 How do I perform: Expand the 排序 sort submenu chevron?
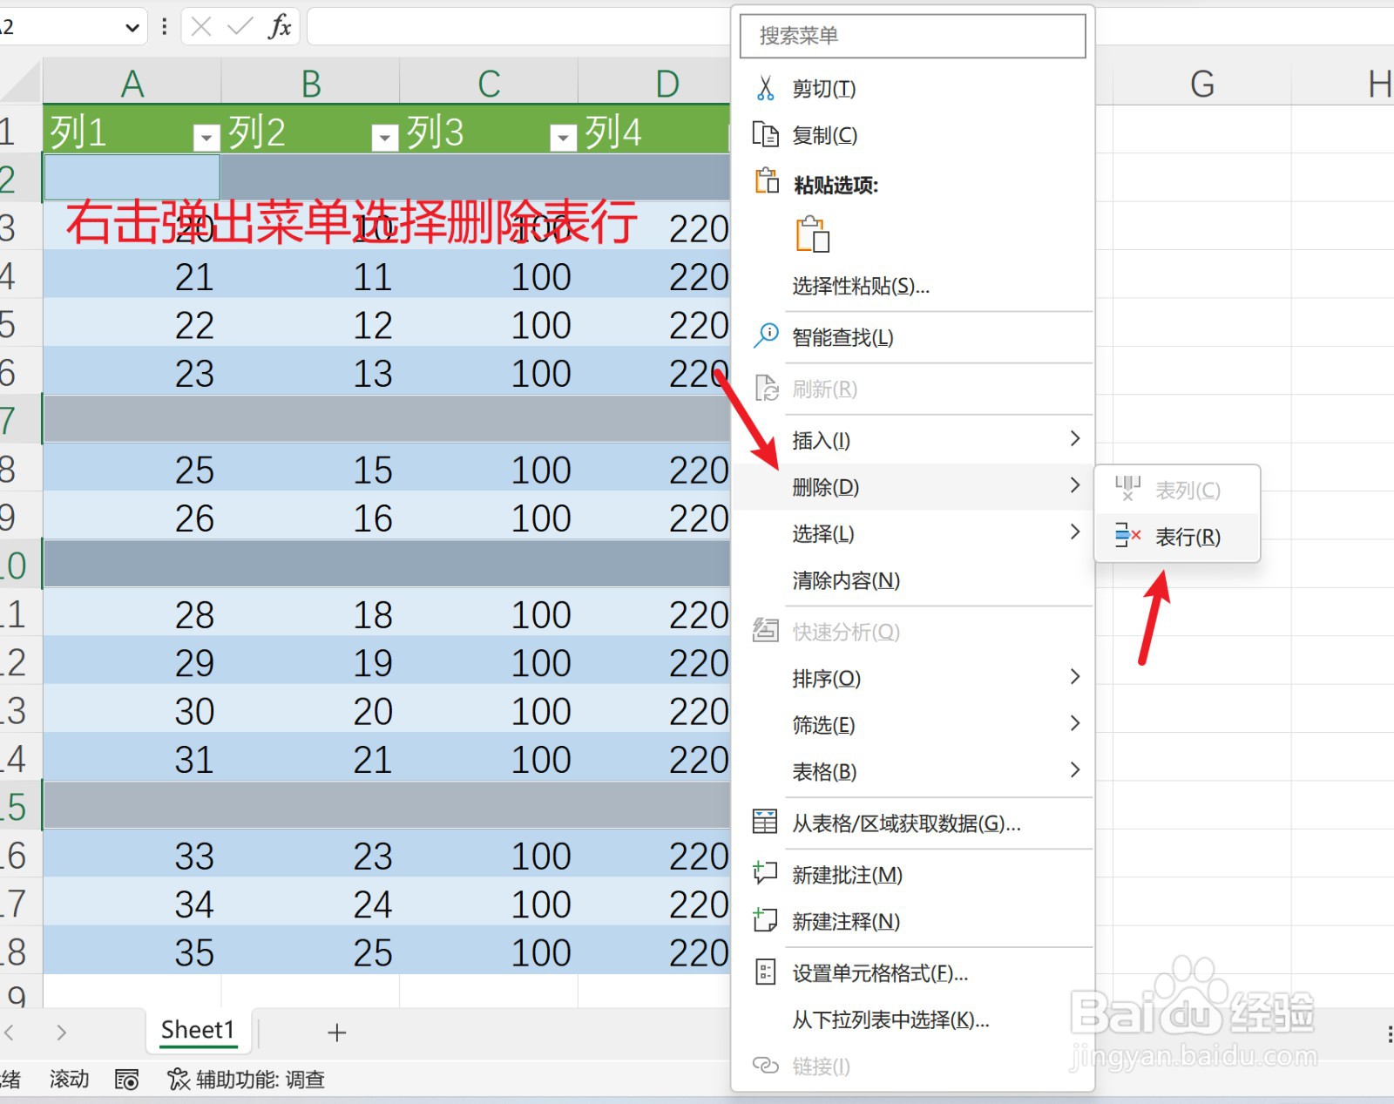1076,677
